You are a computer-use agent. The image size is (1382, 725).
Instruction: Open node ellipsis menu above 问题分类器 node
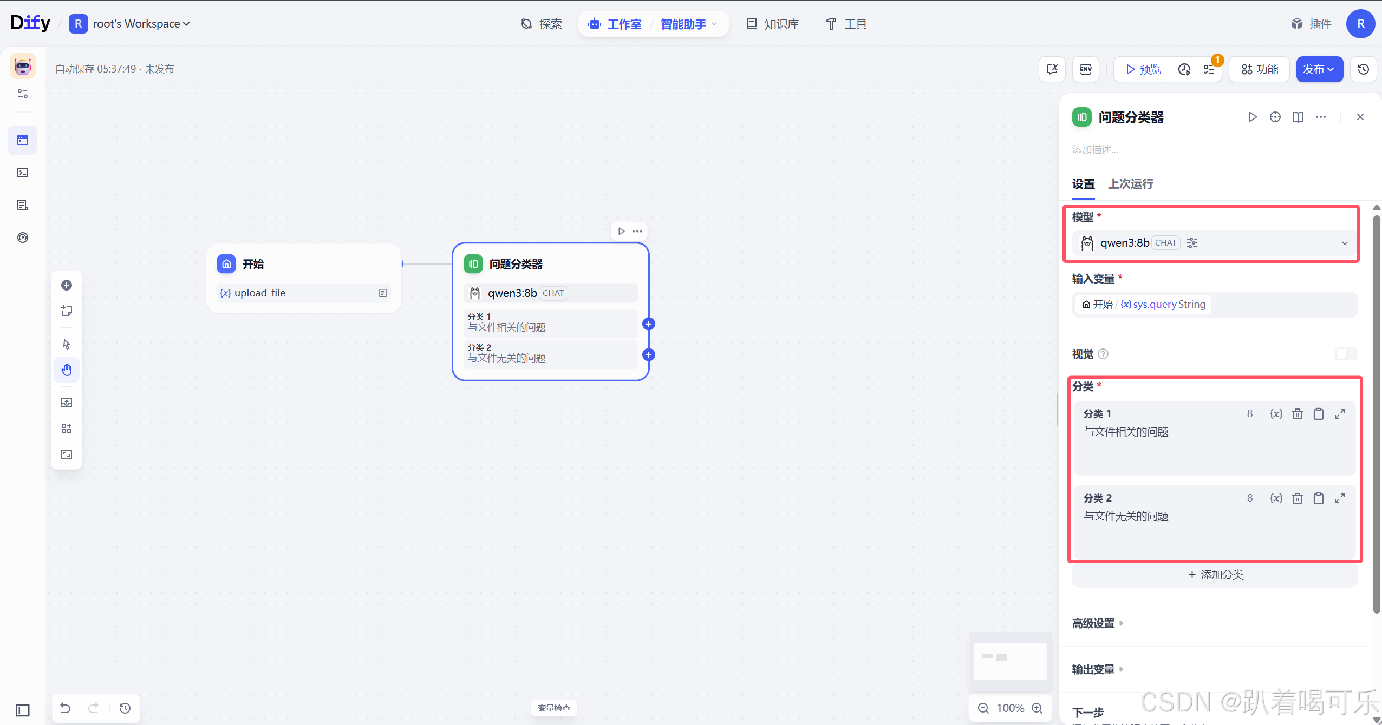click(637, 231)
